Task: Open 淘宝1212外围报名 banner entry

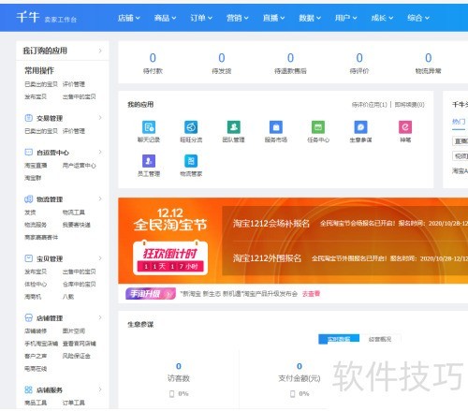Action: pyautogui.click(x=267, y=258)
